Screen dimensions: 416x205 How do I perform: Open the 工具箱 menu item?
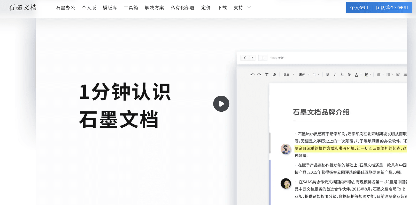coord(131,8)
